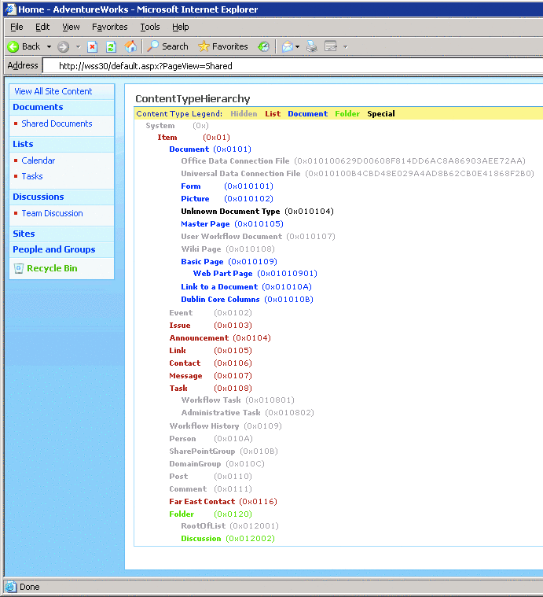This screenshot has height=597, width=543.
Task: Open Shared Documents library
Action: point(57,123)
